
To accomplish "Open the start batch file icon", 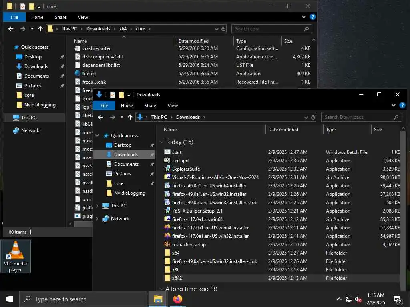I will tap(167, 152).
